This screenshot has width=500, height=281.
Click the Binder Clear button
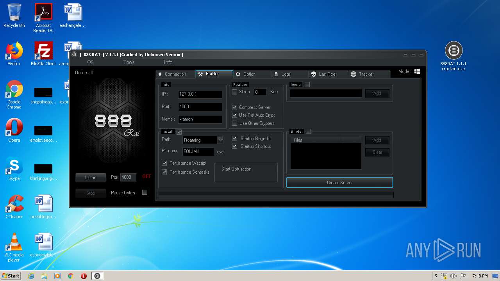(x=377, y=152)
